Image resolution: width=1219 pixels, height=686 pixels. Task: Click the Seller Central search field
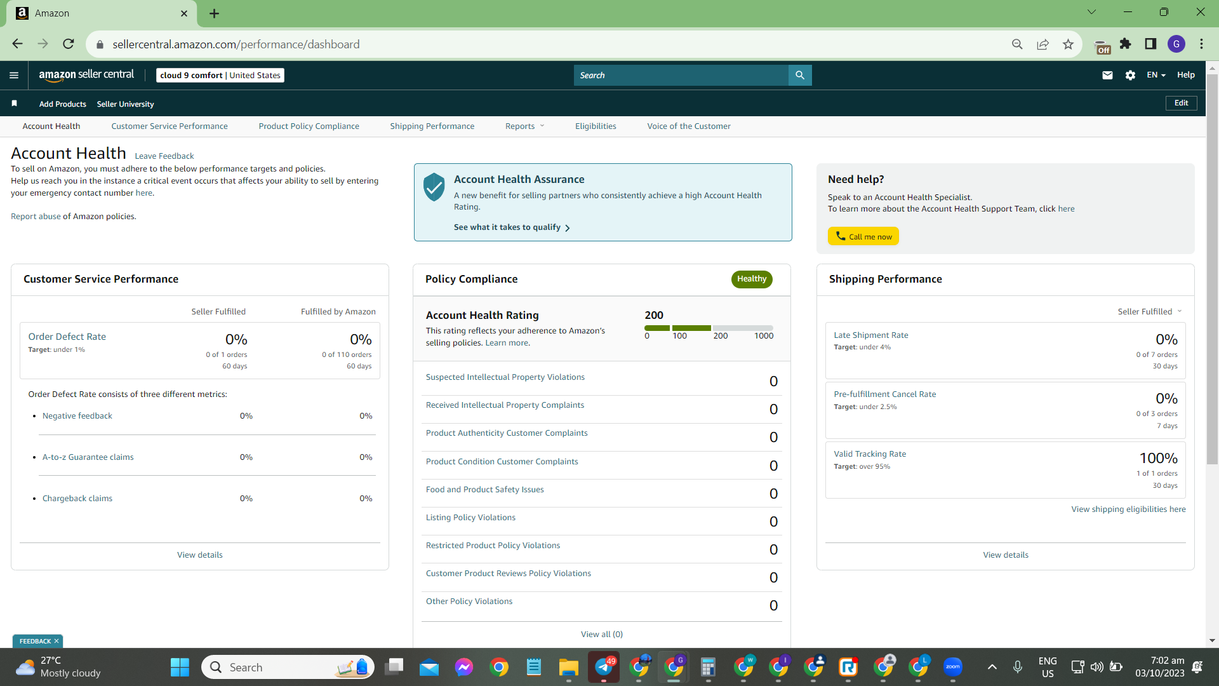(x=681, y=75)
